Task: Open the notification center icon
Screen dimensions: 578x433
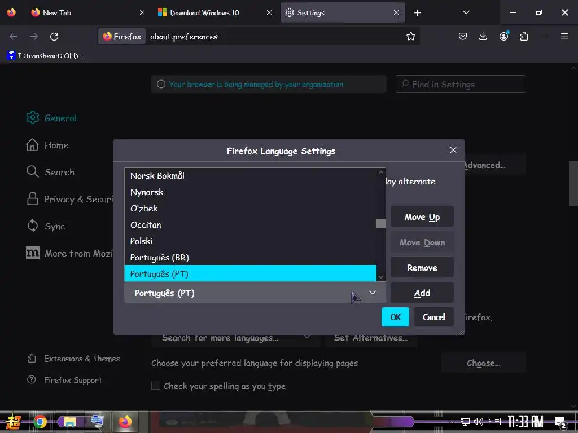Action: point(561,422)
